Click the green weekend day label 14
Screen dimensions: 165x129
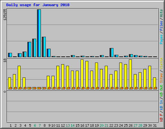pyautogui.click(x=73, y=125)
